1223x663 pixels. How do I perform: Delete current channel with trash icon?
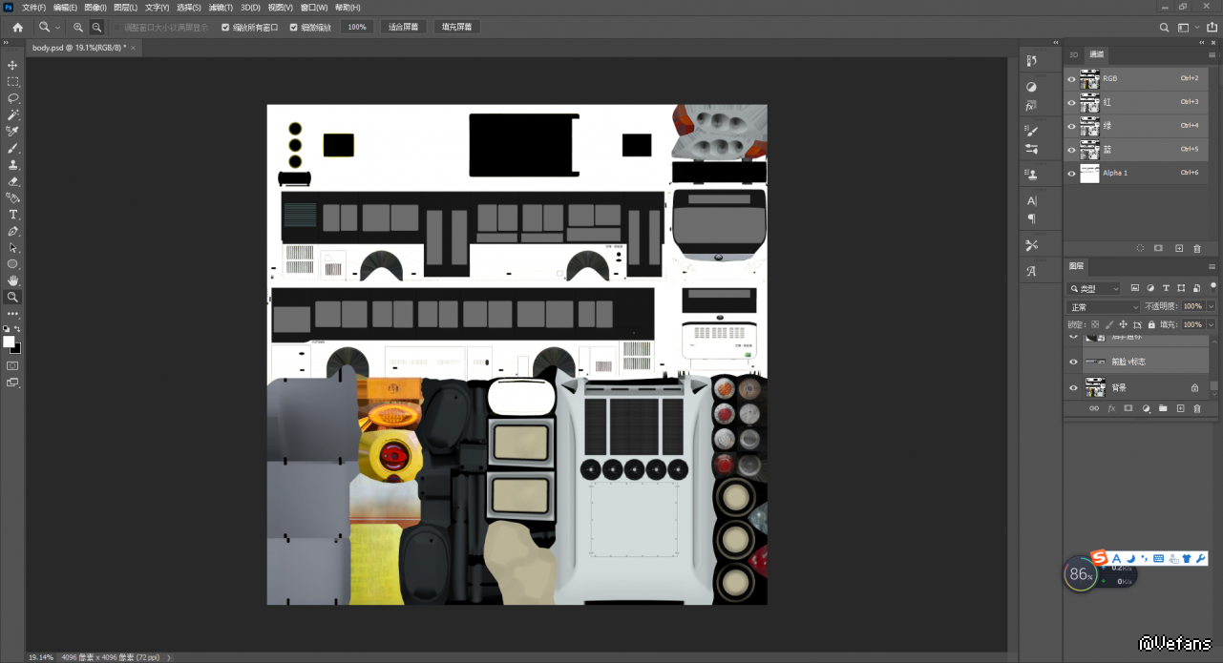pos(1197,248)
